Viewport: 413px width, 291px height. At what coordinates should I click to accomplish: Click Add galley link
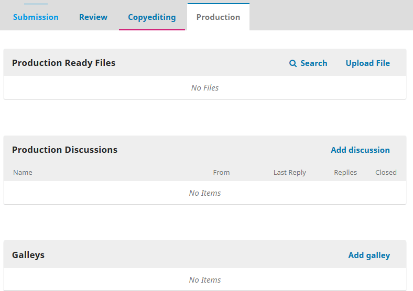tap(369, 255)
